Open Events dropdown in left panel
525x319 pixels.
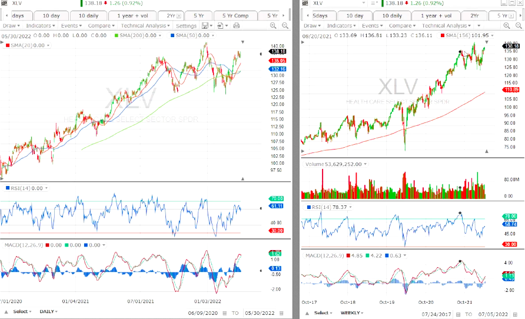(71, 25)
